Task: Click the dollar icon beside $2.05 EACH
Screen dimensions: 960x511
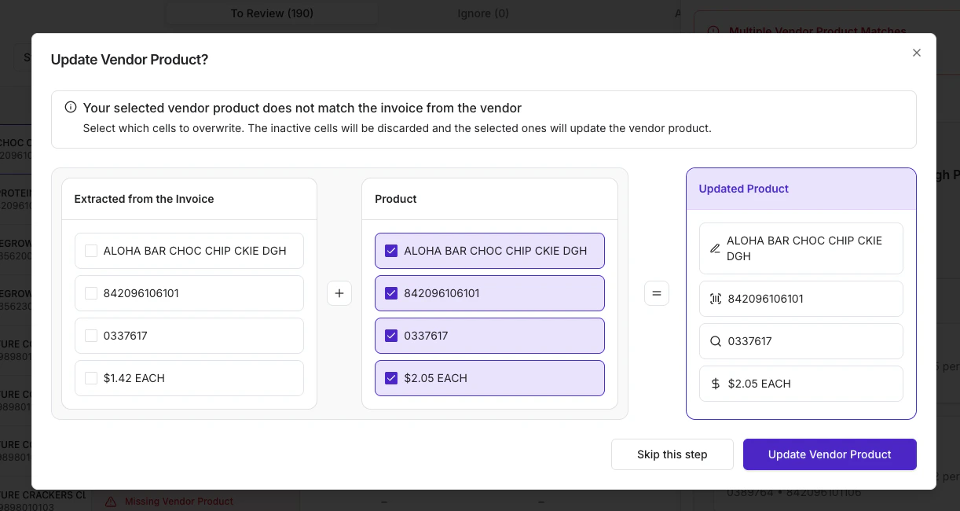Action: coord(715,384)
